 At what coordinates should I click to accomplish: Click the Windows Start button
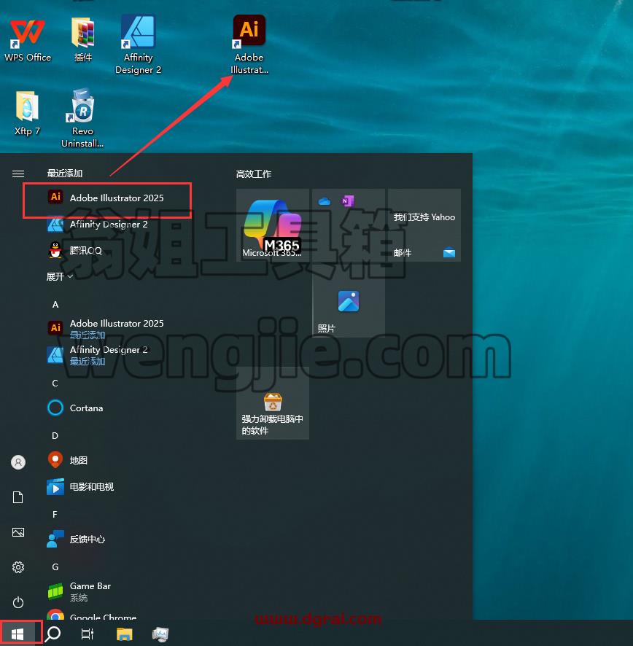[x=18, y=634]
